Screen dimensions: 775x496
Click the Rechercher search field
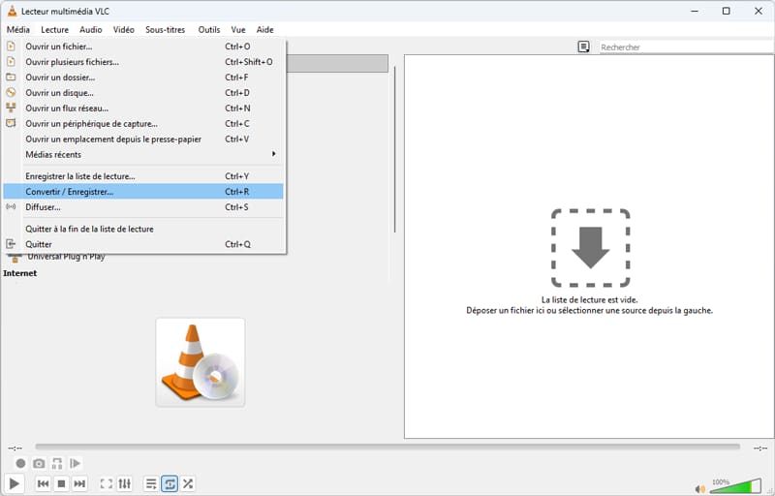[x=678, y=46]
